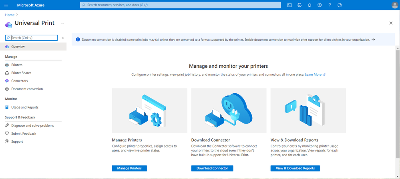Click the document conversion disabled banner text
This screenshot has height=179, width=400.
(x=225, y=39)
